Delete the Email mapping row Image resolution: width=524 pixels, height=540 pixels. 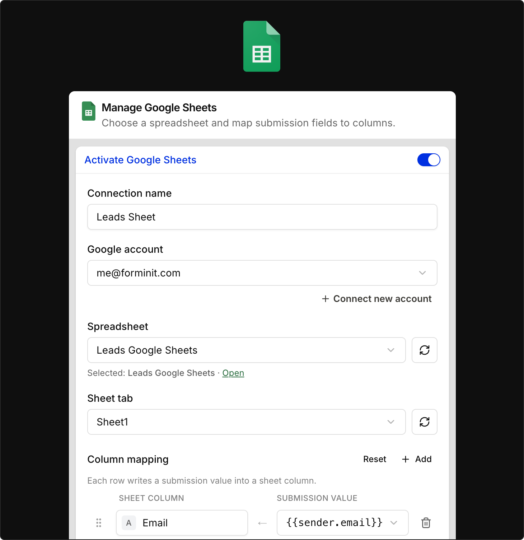point(426,523)
